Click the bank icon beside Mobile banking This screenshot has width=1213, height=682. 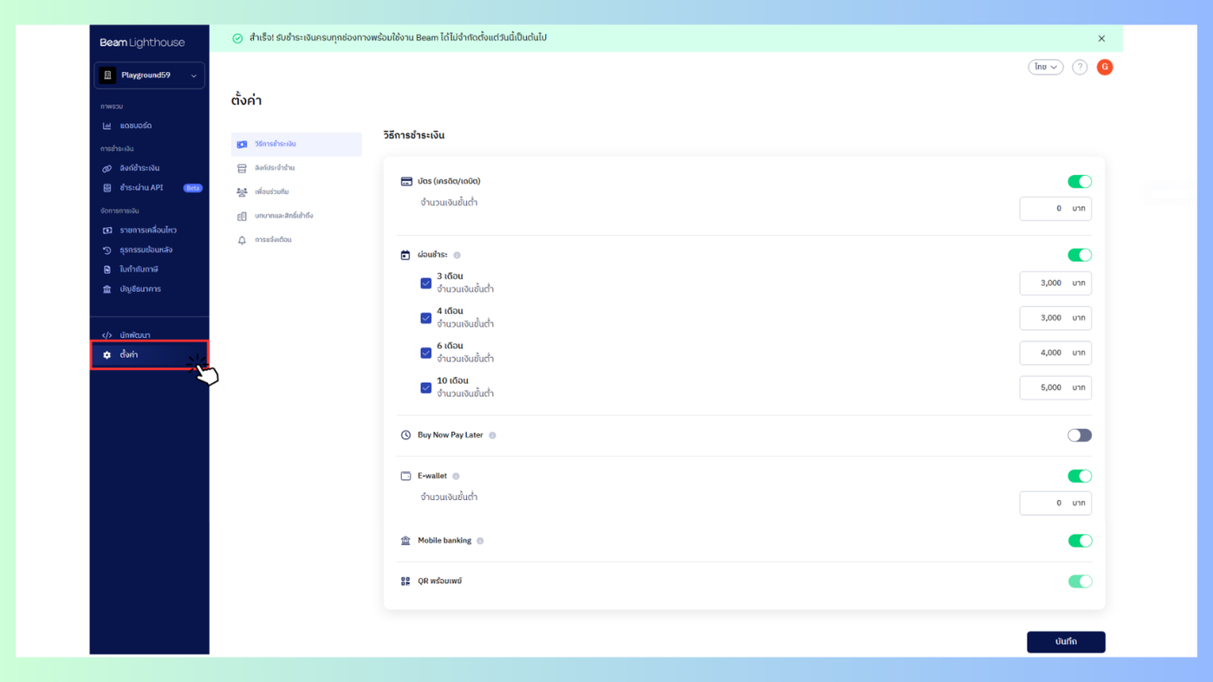(x=405, y=541)
